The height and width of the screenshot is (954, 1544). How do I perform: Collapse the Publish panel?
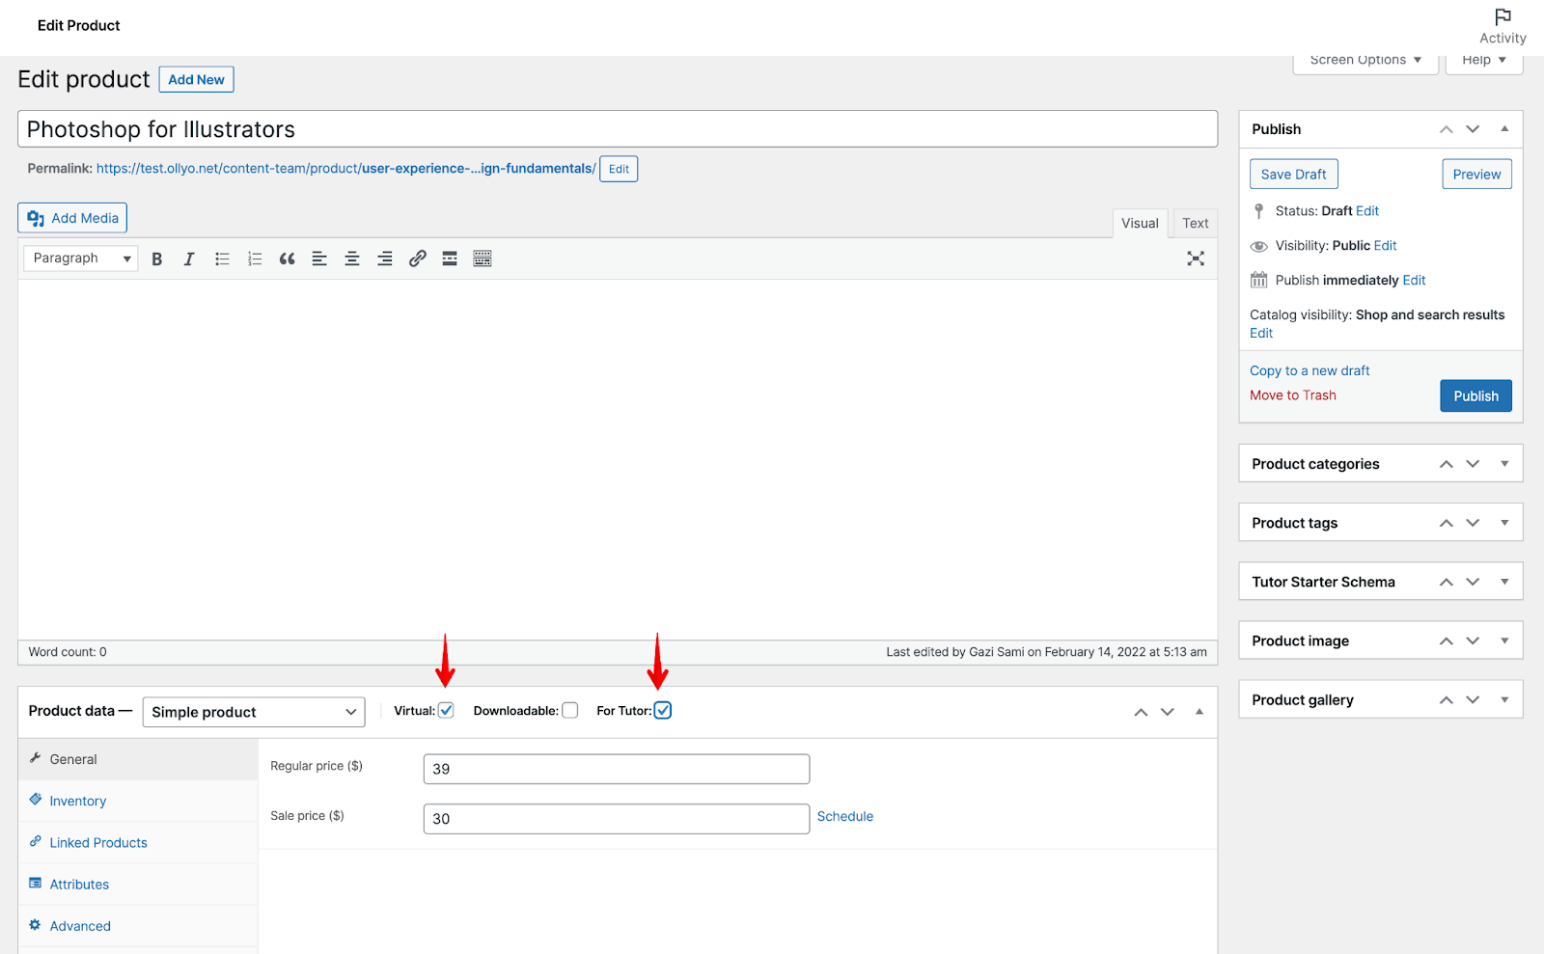[1504, 129]
